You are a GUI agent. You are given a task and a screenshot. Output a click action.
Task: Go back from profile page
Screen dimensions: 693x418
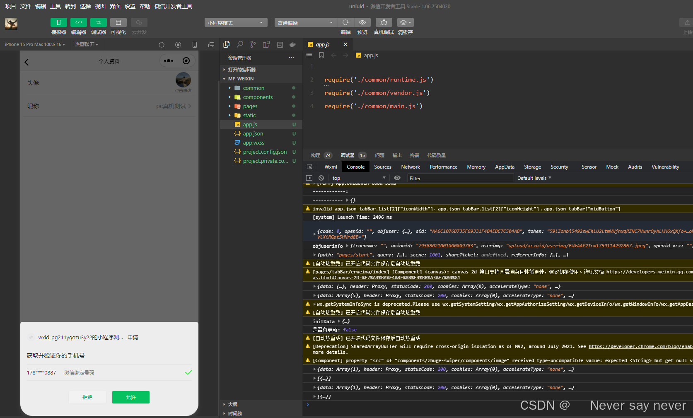(27, 62)
